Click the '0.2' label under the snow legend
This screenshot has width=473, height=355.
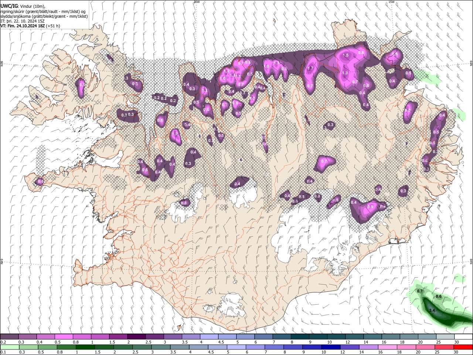click(x=3, y=342)
